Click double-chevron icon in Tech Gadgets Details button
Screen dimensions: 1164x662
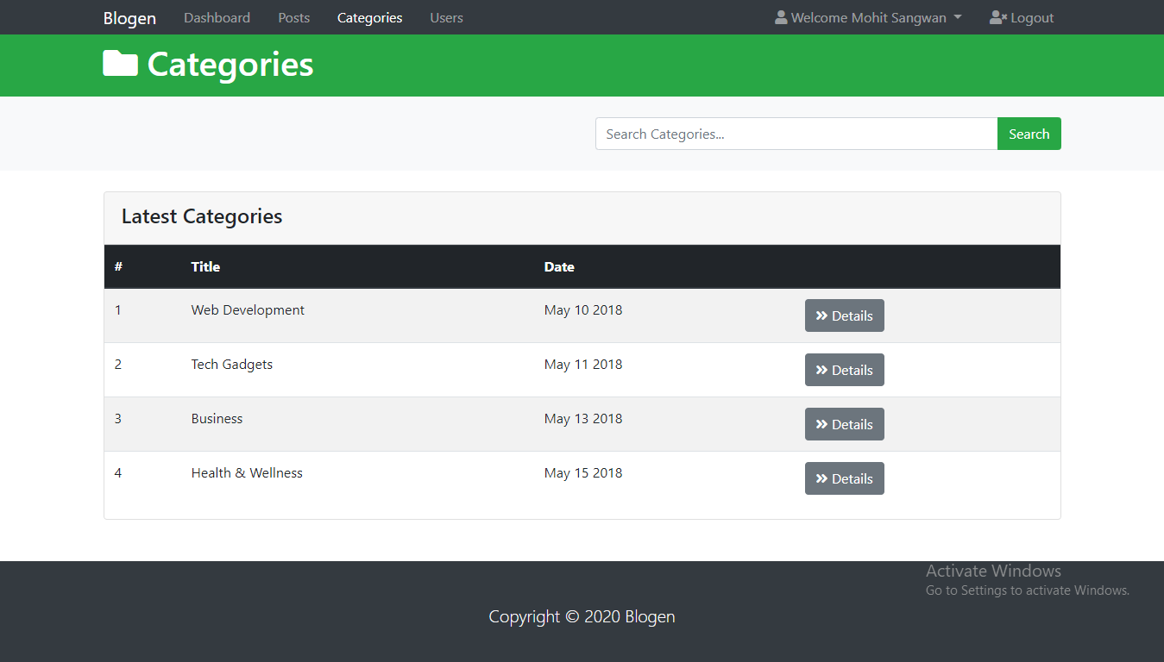tap(821, 370)
